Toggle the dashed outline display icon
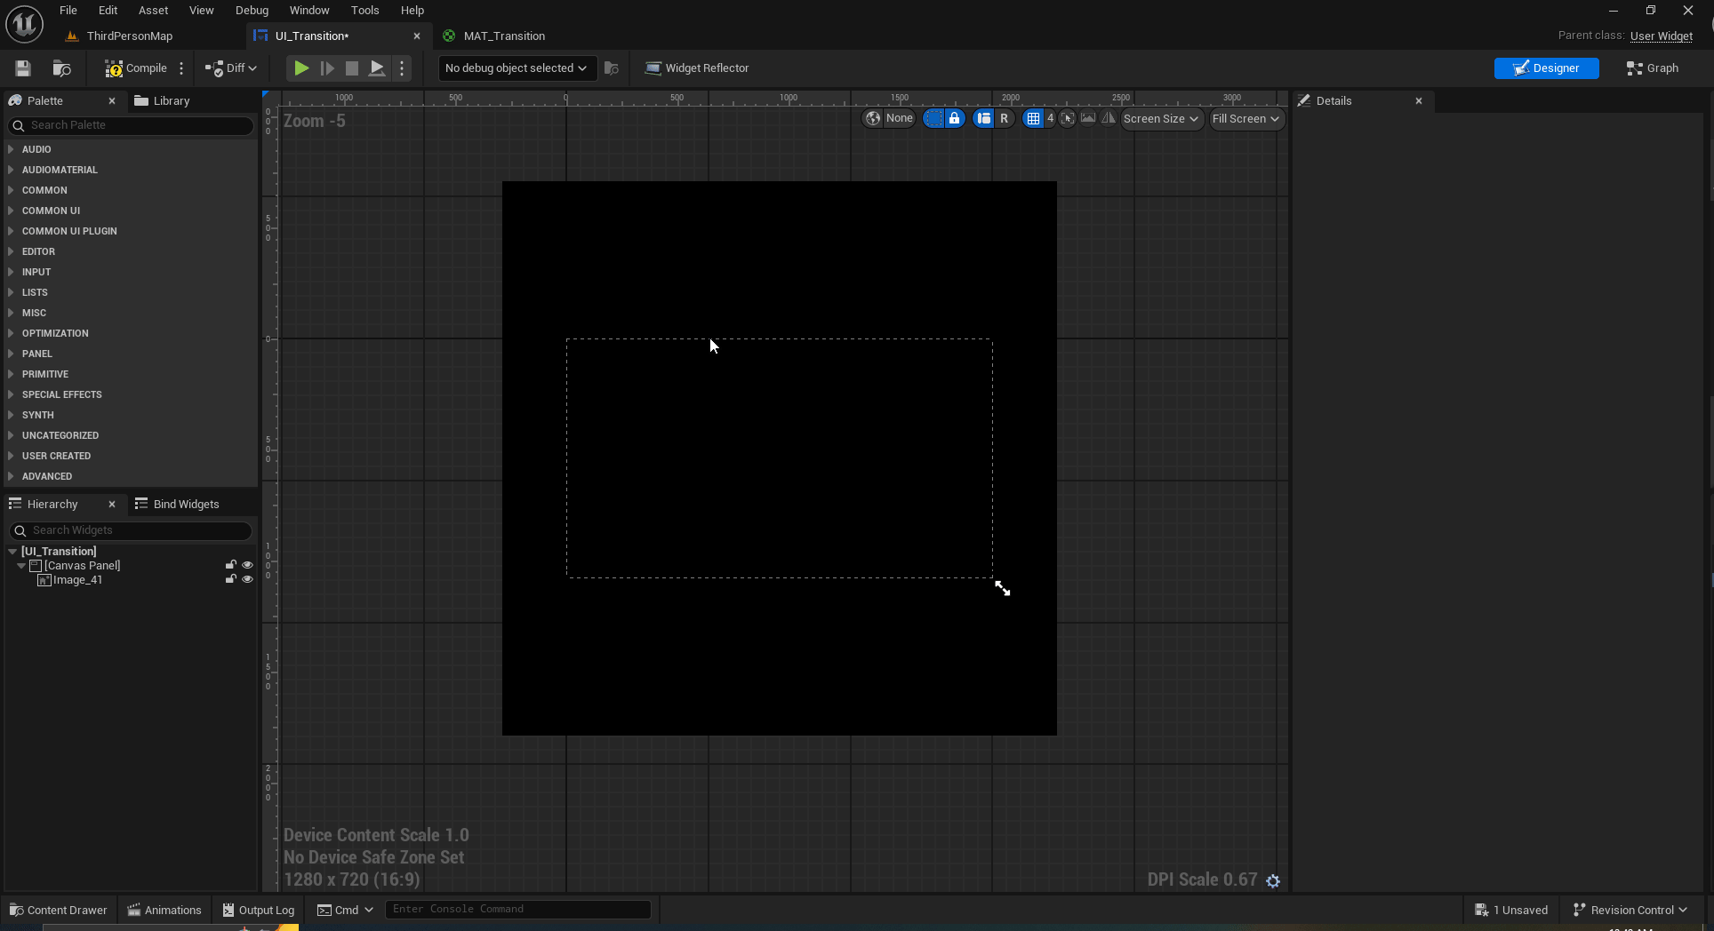The height and width of the screenshot is (931, 1714). tap(933, 118)
